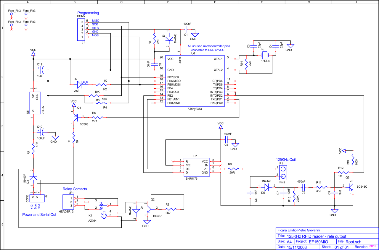The width and height of the screenshot is (379, 250).
Task: Click the '125KHz Coil' label
Action: (x=286, y=160)
